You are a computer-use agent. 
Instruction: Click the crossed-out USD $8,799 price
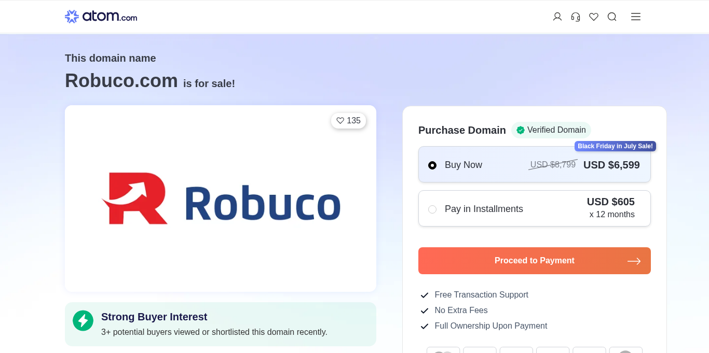point(553,165)
